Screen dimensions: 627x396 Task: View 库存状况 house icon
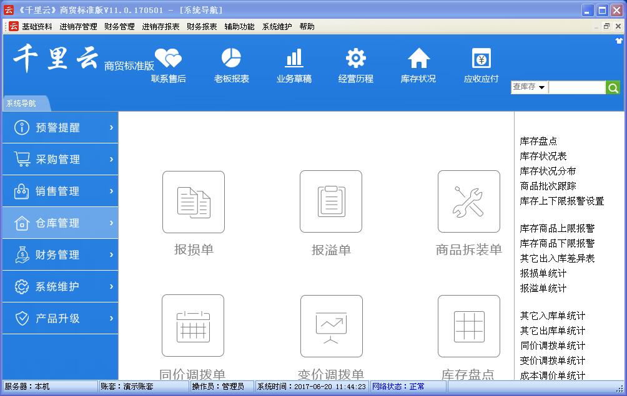[x=418, y=58]
